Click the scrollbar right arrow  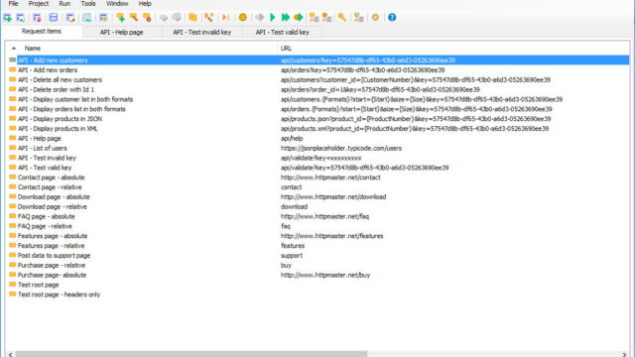tap(624, 354)
